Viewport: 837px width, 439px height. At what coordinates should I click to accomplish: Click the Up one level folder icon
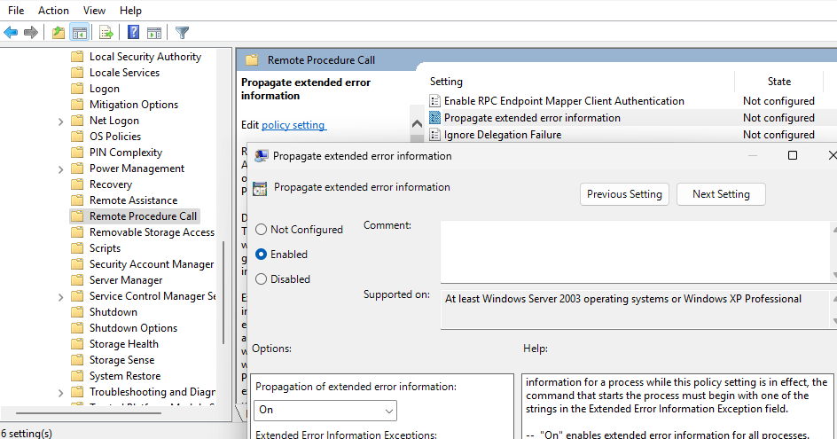[x=59, y=33]
